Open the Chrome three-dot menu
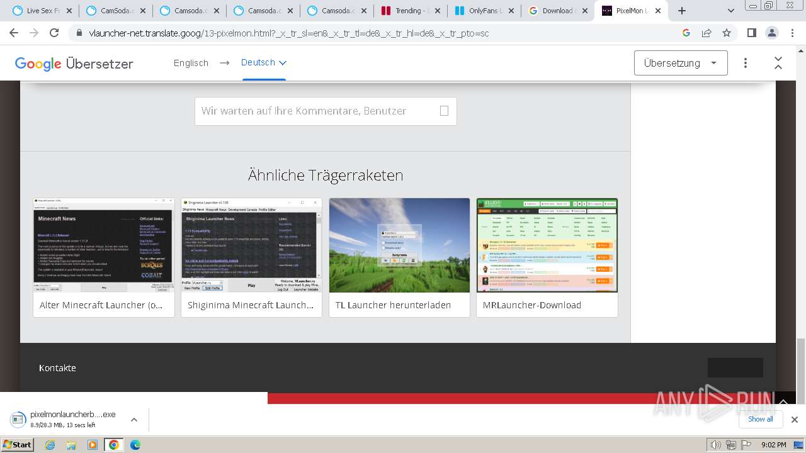The image size is (806, 453). (792, 33)
